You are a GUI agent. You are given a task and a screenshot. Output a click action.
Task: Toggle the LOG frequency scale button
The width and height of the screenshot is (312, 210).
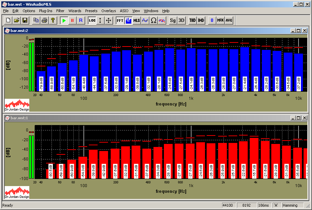(92, 21)
